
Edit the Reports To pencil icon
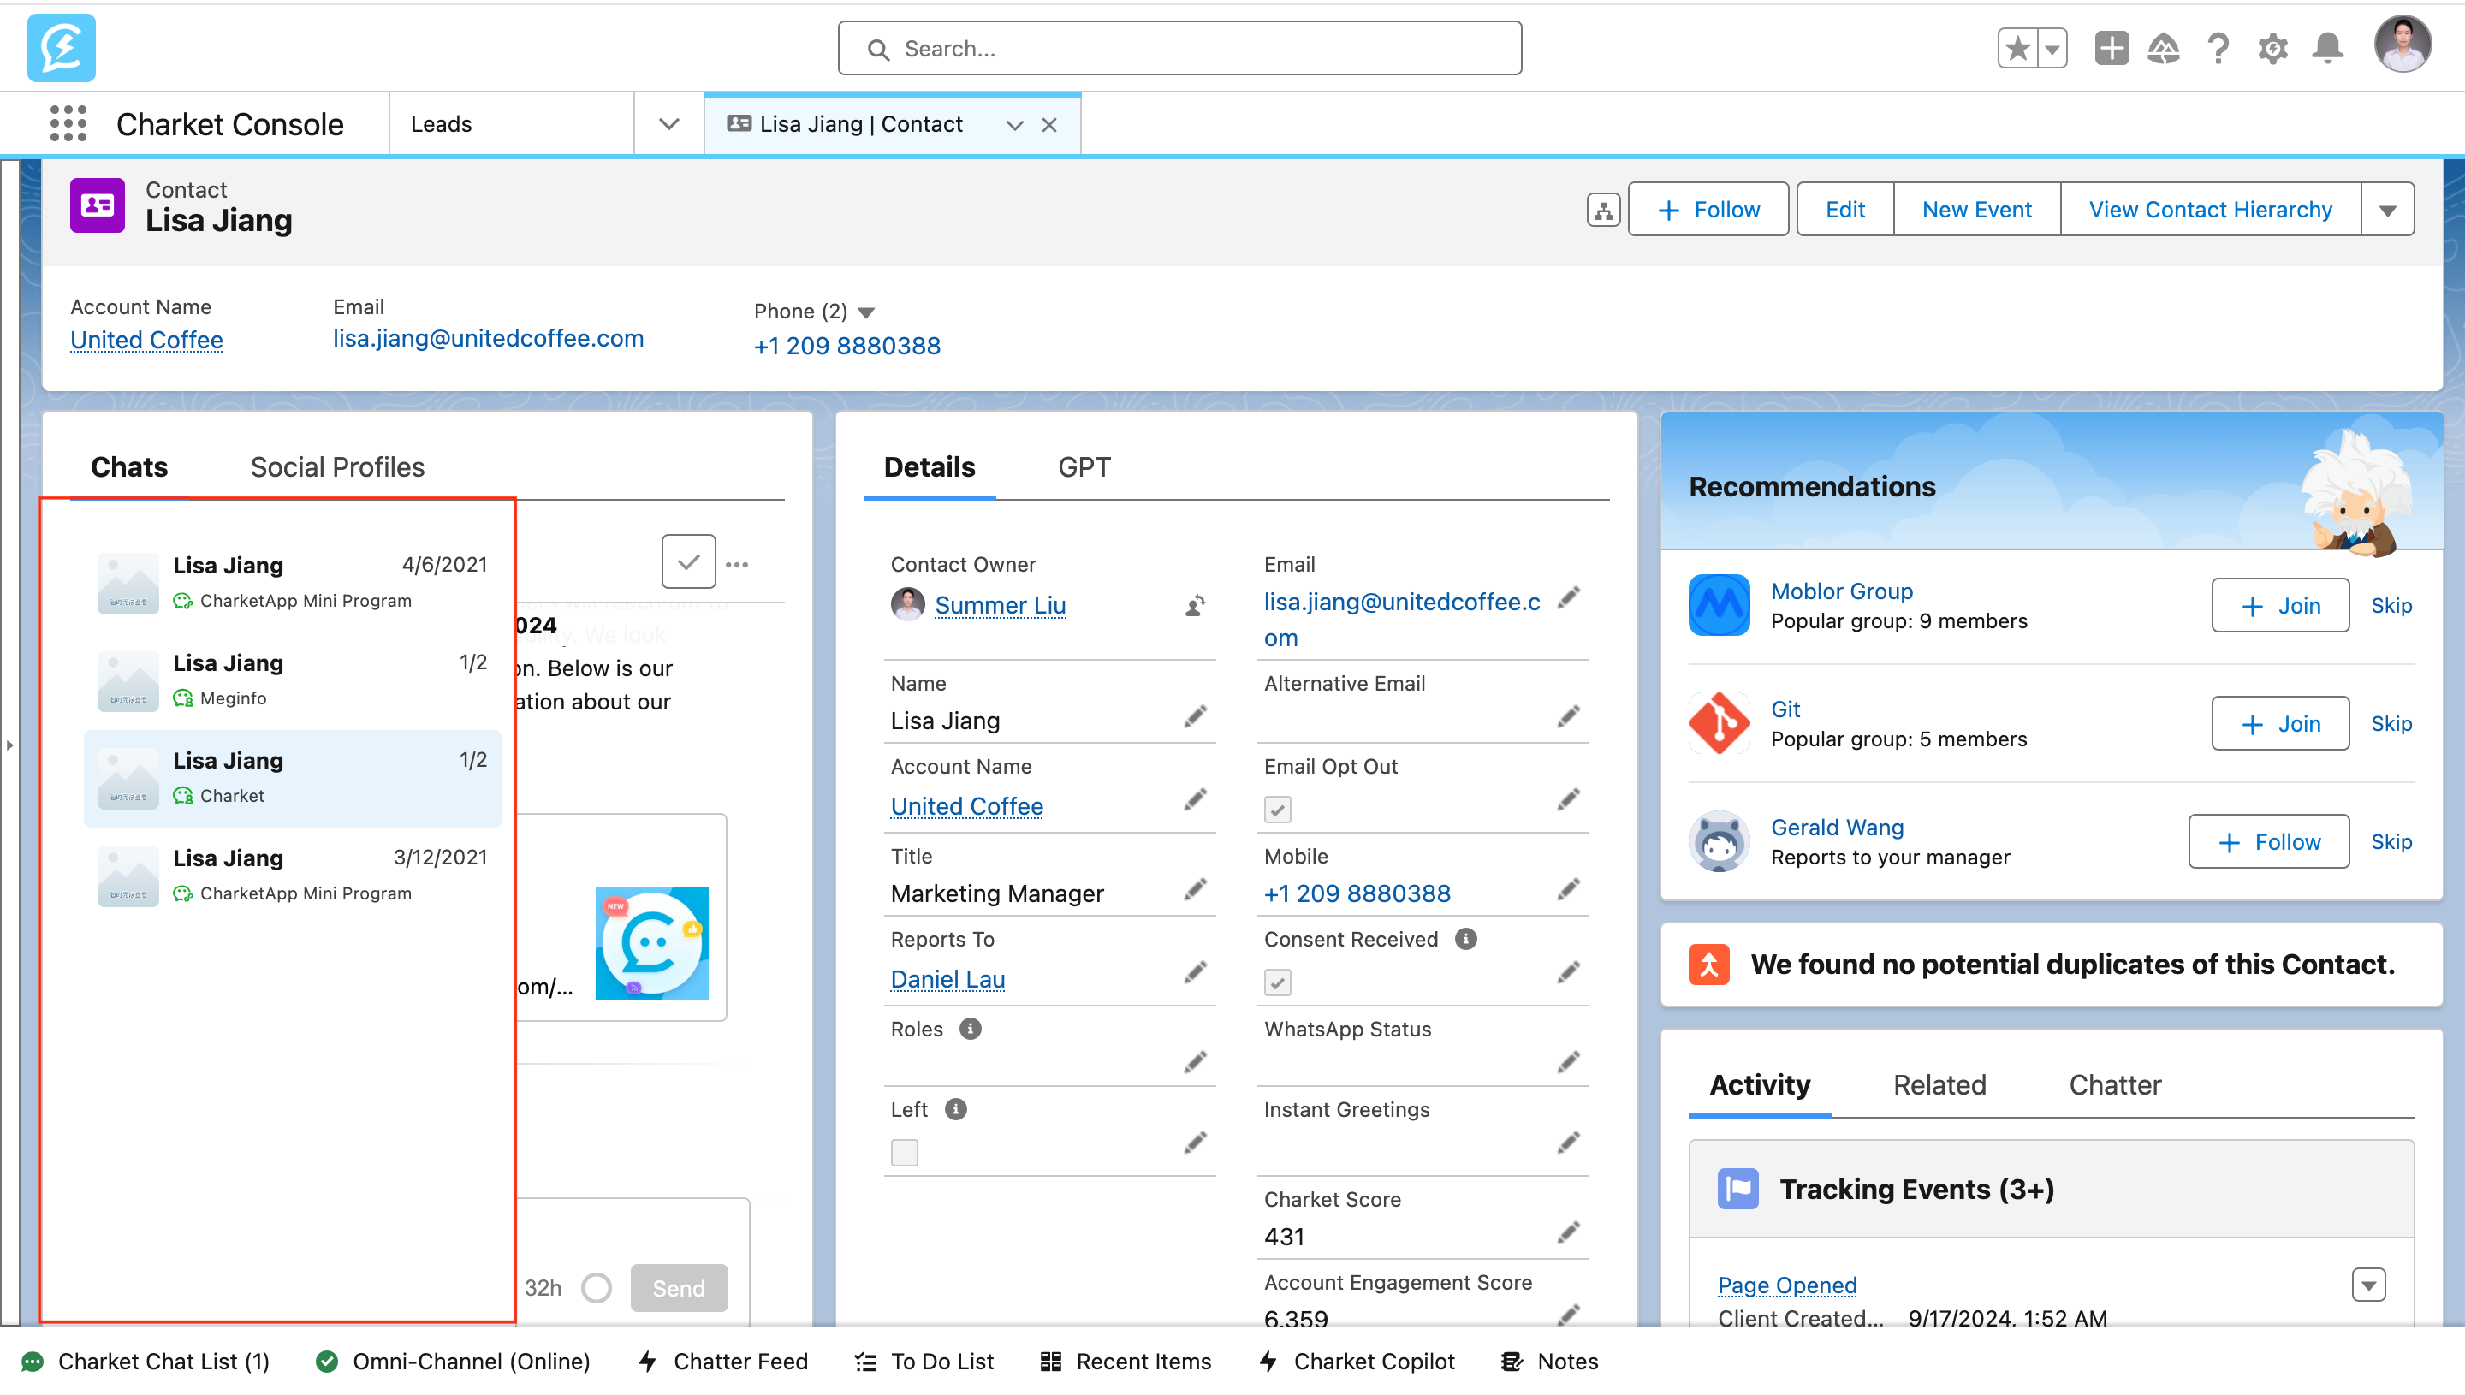1195,973
